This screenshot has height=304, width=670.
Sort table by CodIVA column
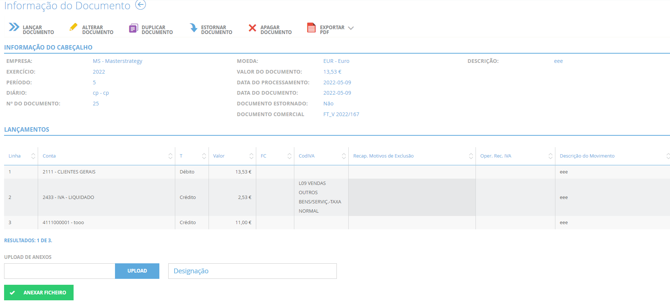[344, 156]
